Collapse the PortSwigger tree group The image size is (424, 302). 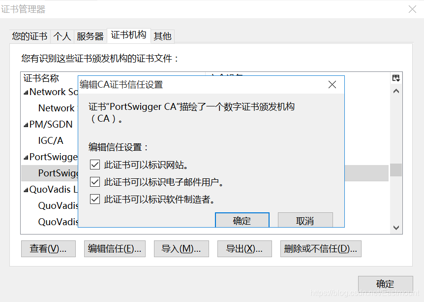coord(26,158)
